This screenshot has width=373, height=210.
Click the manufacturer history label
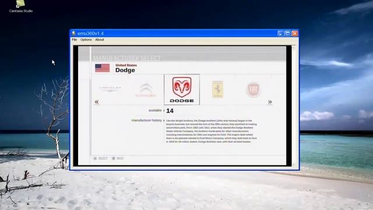(x=146, y=121)
